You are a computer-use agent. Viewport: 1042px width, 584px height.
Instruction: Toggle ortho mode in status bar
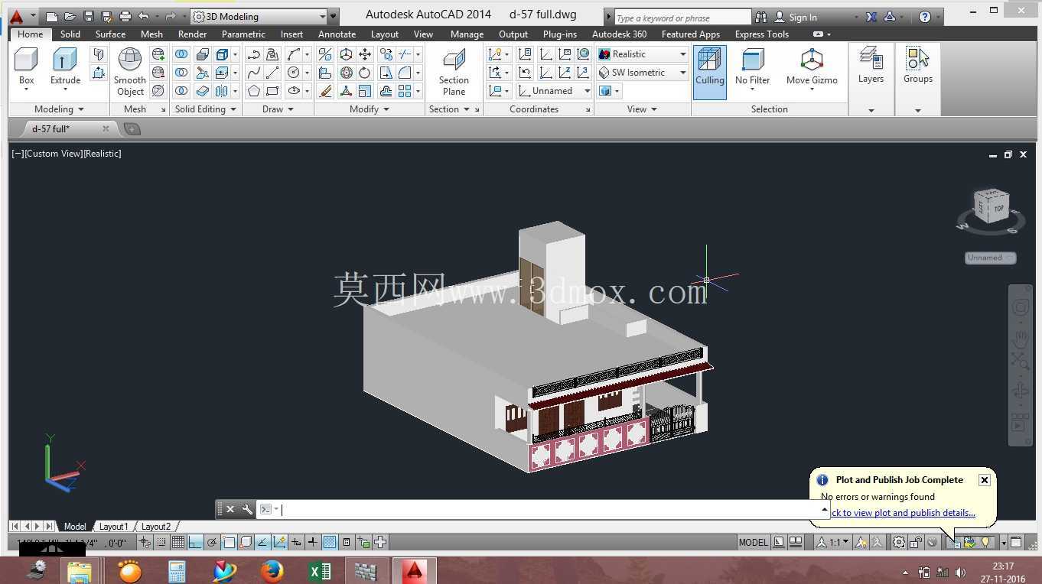(x=195, y=542)
